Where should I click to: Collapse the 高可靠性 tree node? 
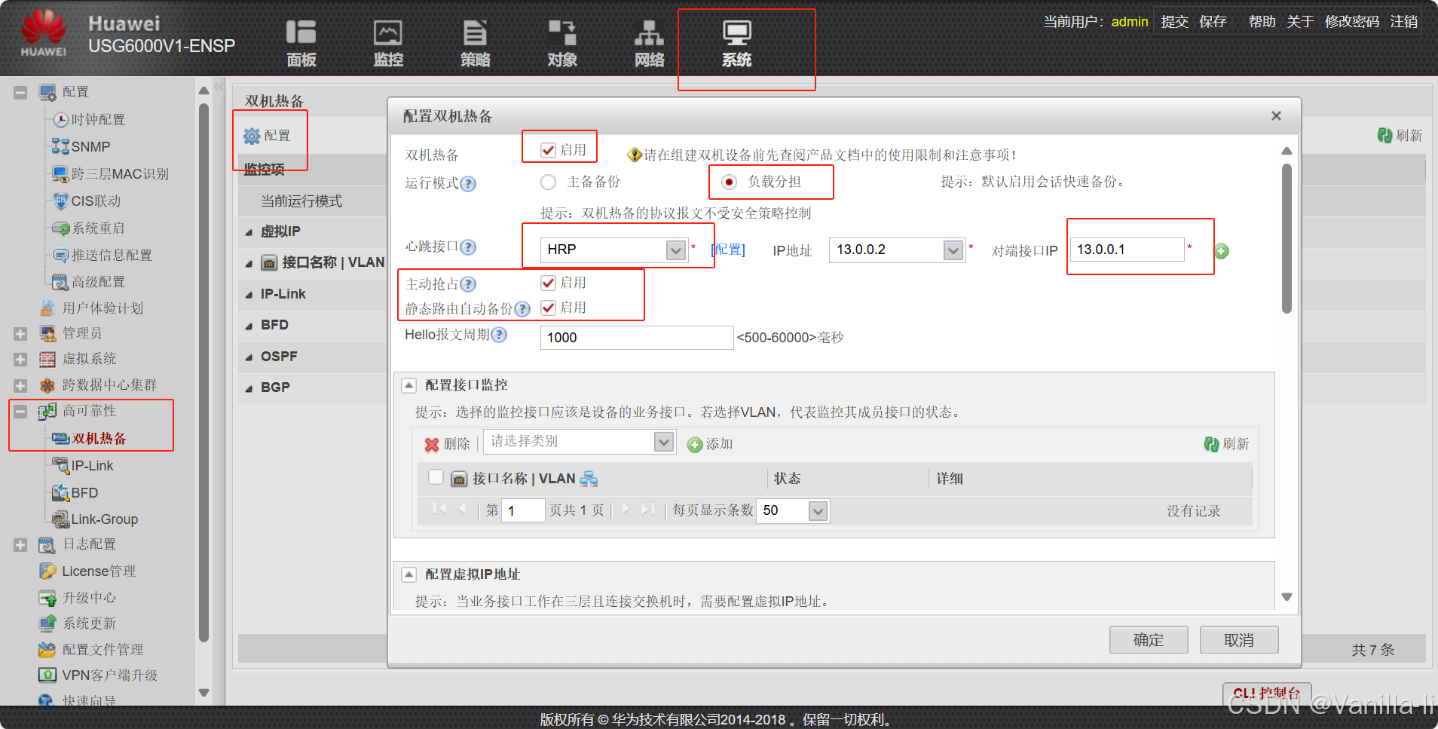[x=20, y=412]
